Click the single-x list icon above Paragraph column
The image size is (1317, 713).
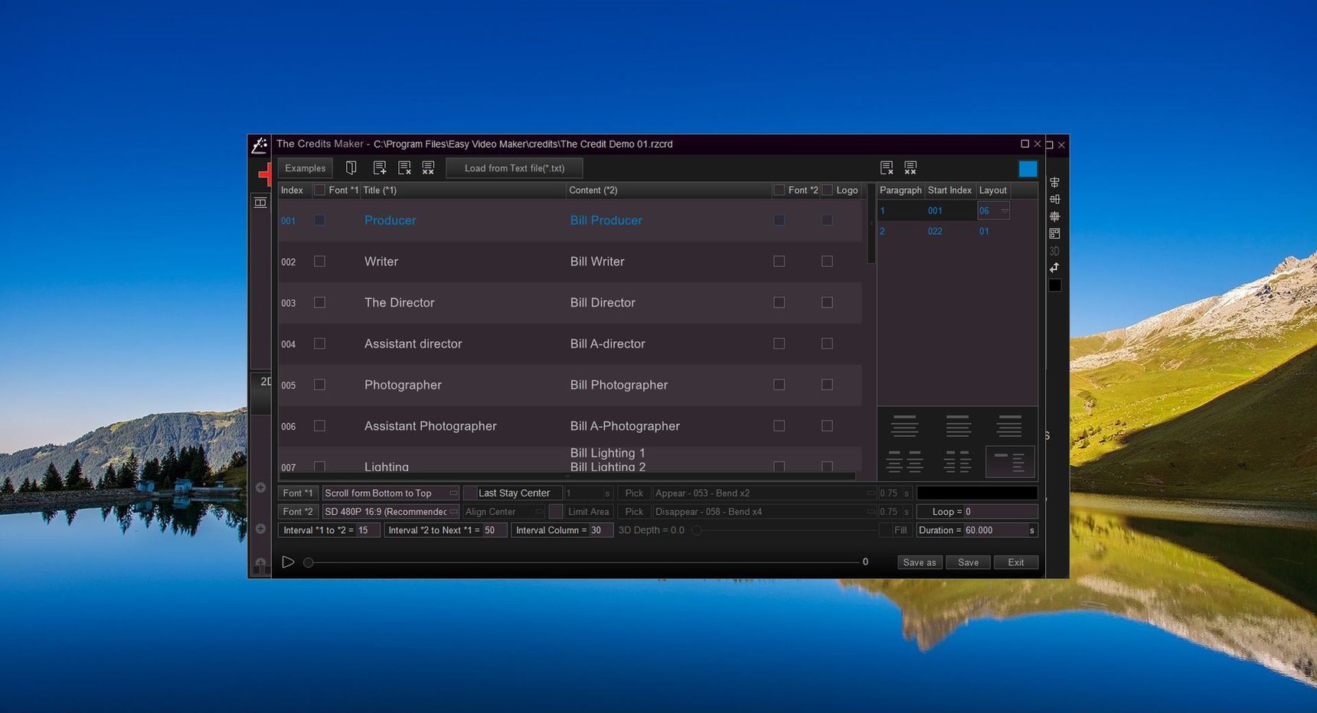pyautogui.click(x=887, y=168)
